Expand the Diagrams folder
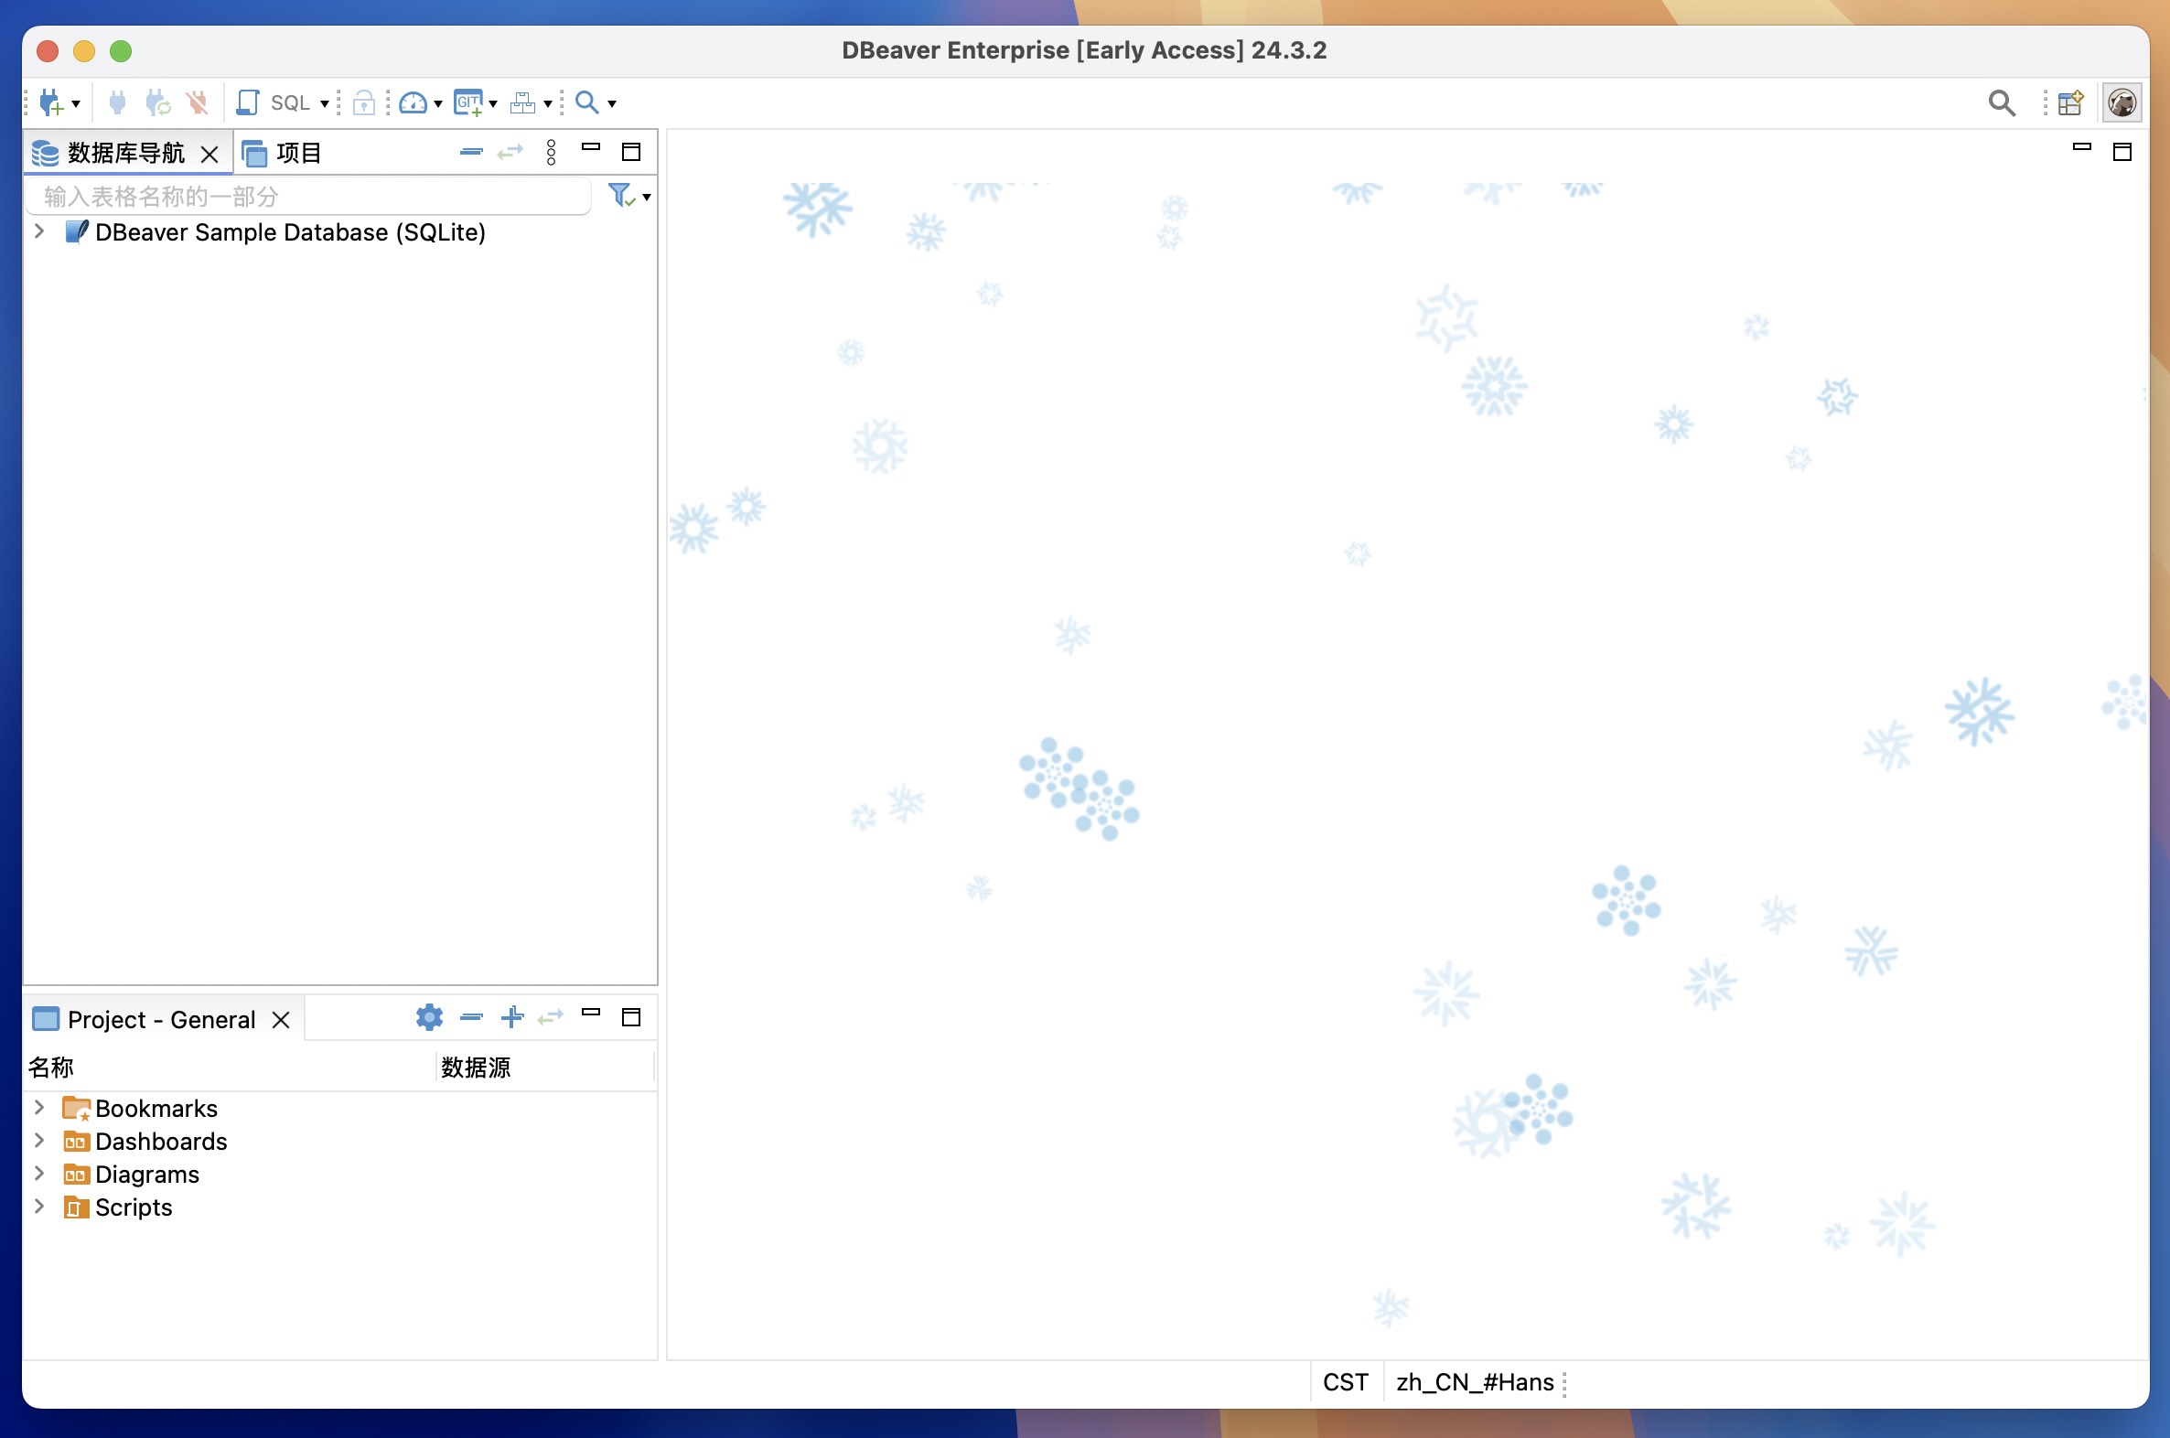Viewport: 2170px width, 1438px height. 39,1174
